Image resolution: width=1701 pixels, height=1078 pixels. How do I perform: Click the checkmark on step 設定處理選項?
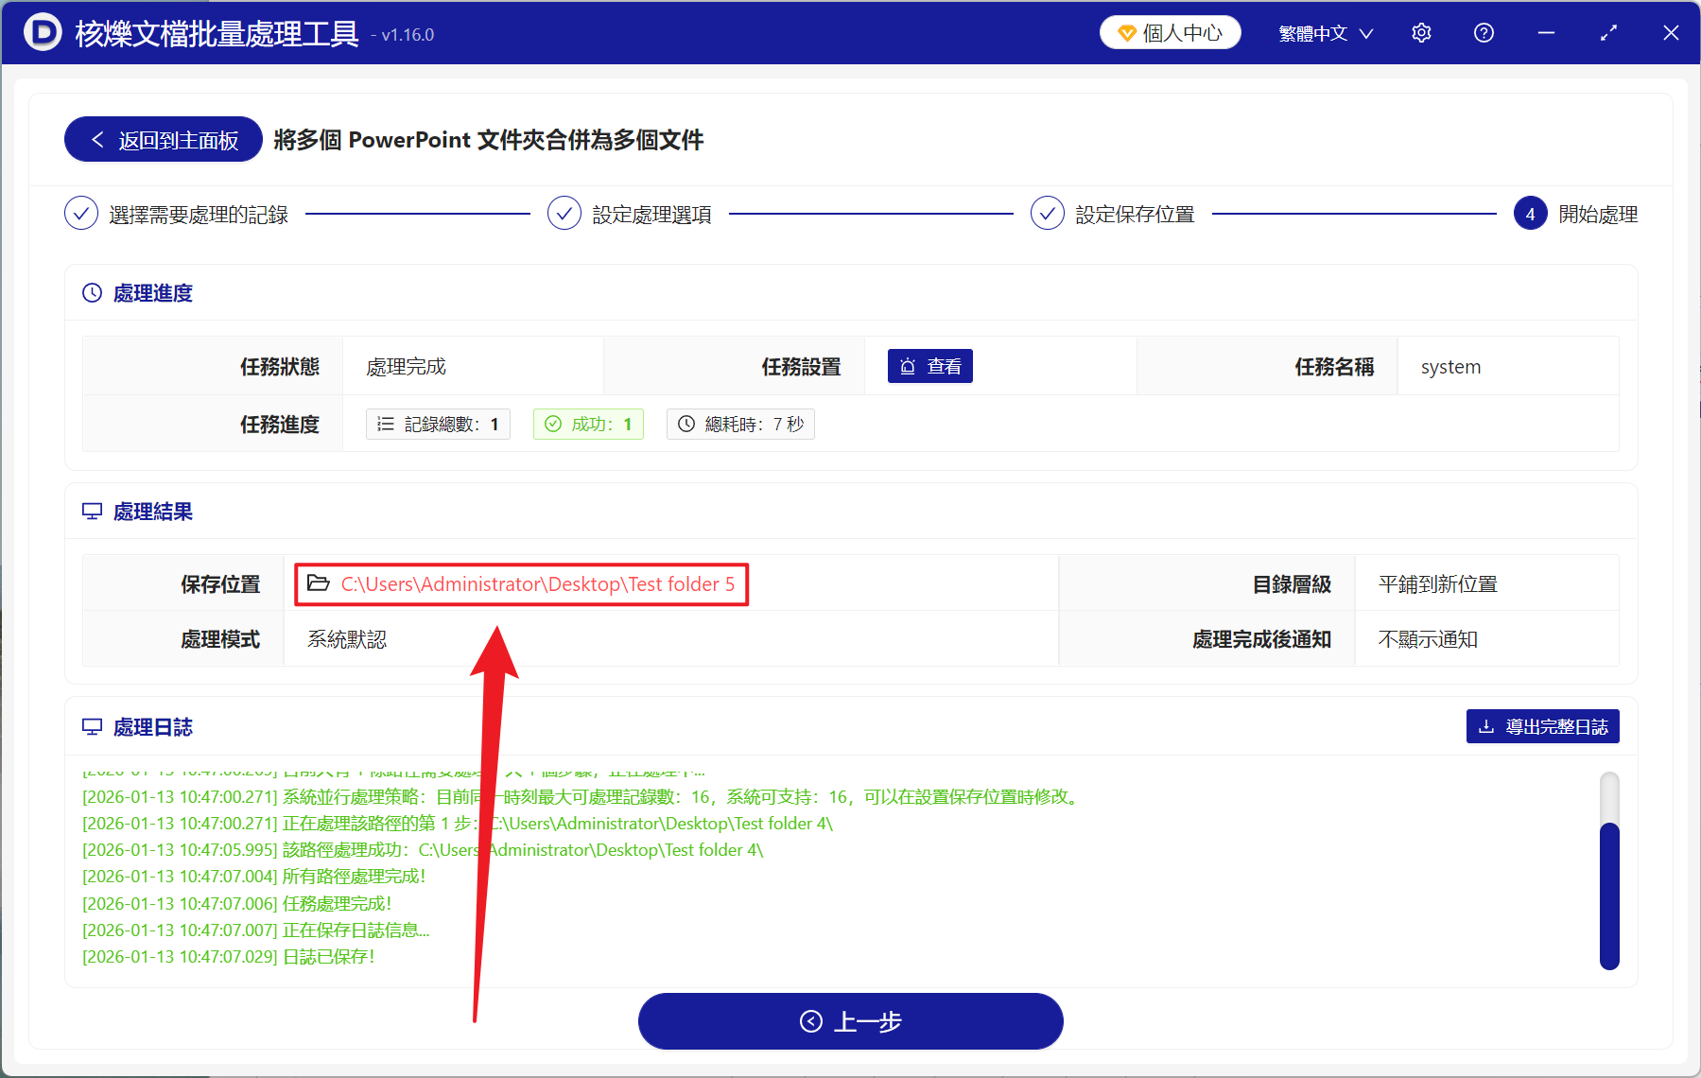coord(564,213)
